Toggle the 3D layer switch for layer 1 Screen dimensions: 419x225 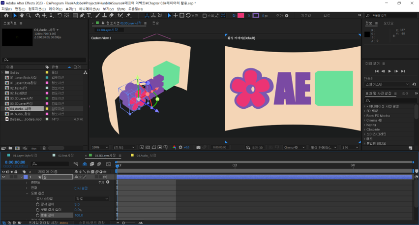tap(105, 177)
